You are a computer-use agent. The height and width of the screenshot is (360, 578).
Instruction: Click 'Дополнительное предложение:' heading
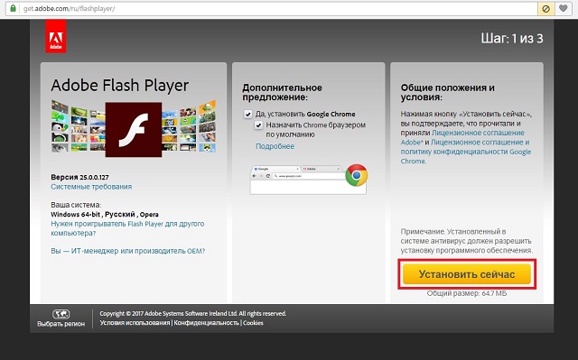point(282,92)
